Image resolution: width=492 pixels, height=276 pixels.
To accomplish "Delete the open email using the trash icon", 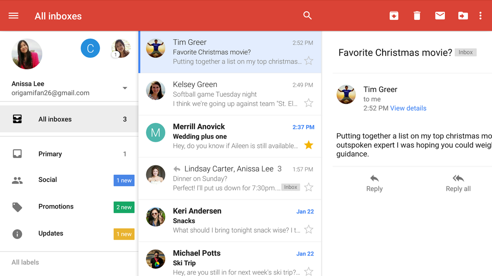I will click(x=417, y=16).
